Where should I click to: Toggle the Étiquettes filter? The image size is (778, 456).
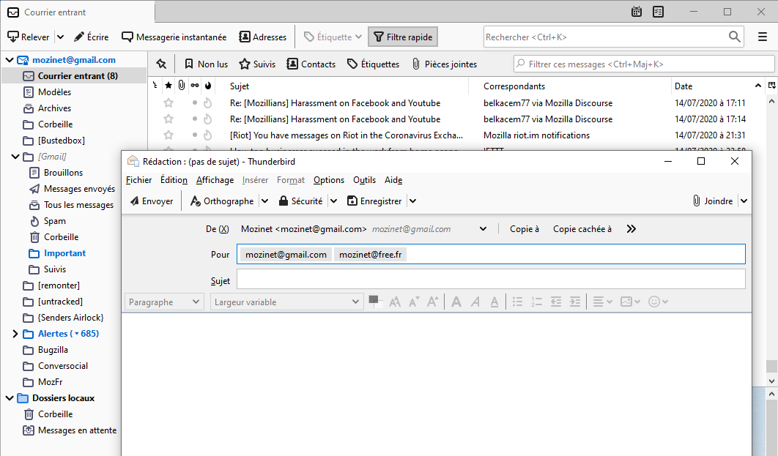click(373, 64)
